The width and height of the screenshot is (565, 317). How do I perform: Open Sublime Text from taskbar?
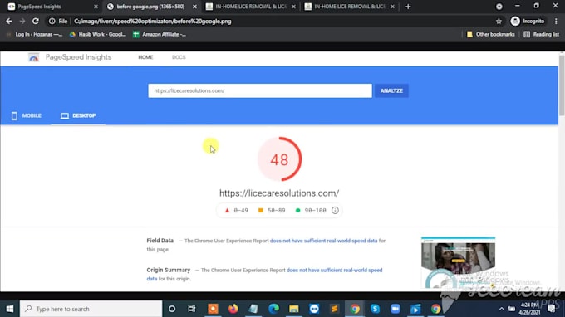[334, 309]
